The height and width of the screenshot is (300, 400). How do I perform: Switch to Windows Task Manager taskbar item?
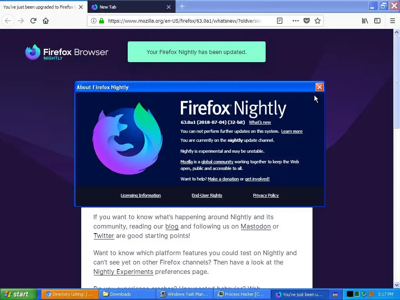(x=184, y=294)
